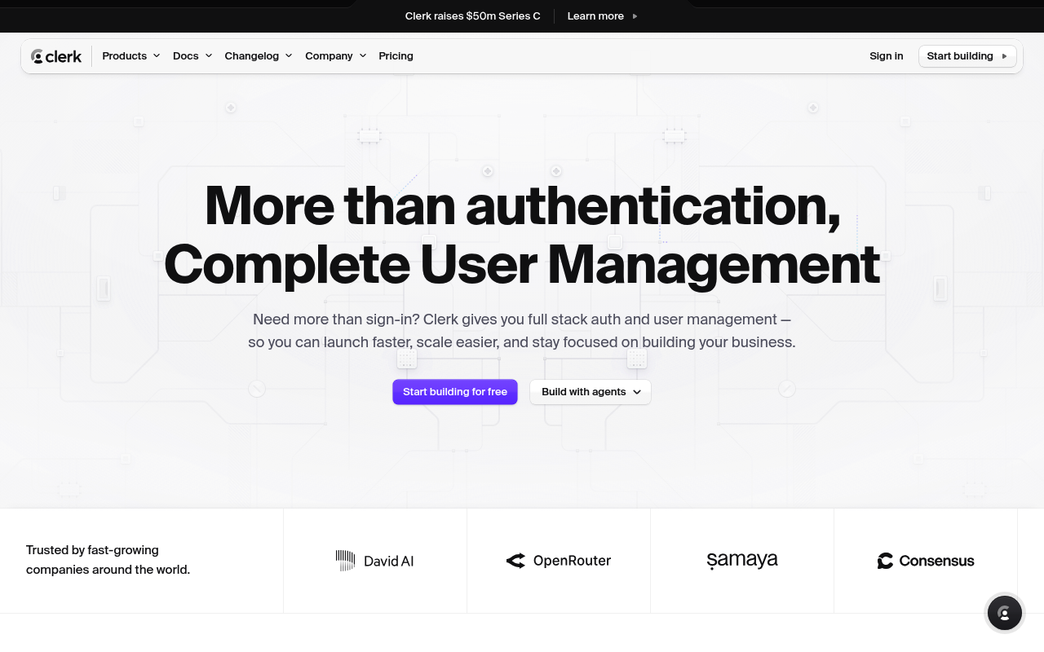Click the arrow icon beside Learn more
The image size is (1044, 652).
coord(635,16)
